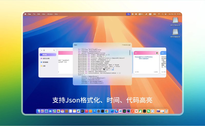Open Spotlight search from the menu bar

coord(162,14)
